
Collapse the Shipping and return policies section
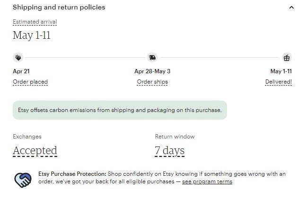pos(291,8)
